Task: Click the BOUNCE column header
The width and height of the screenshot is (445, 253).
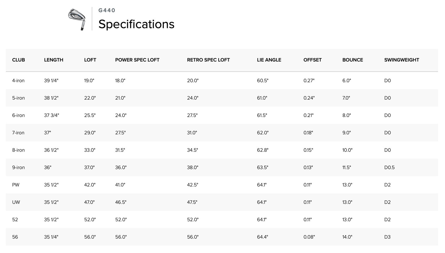Action: coord(353,60)
